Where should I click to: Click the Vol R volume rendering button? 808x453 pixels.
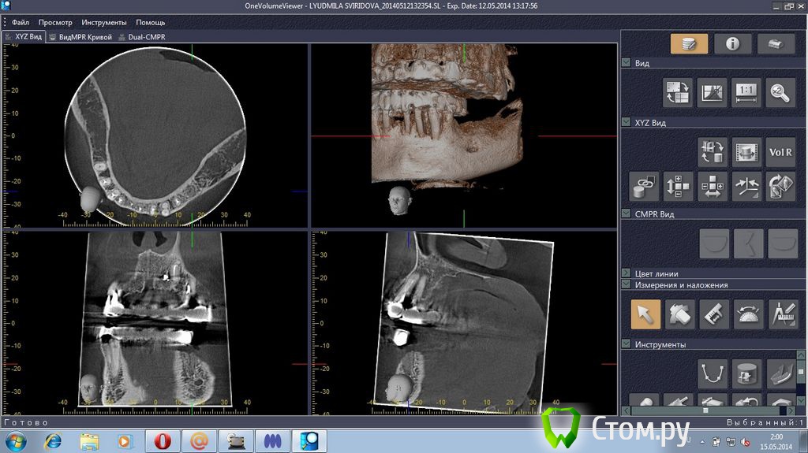[780, 151]
